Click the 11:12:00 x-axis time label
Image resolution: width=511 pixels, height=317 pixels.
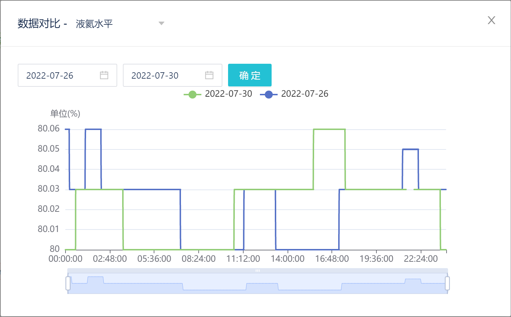click(243, 259)
